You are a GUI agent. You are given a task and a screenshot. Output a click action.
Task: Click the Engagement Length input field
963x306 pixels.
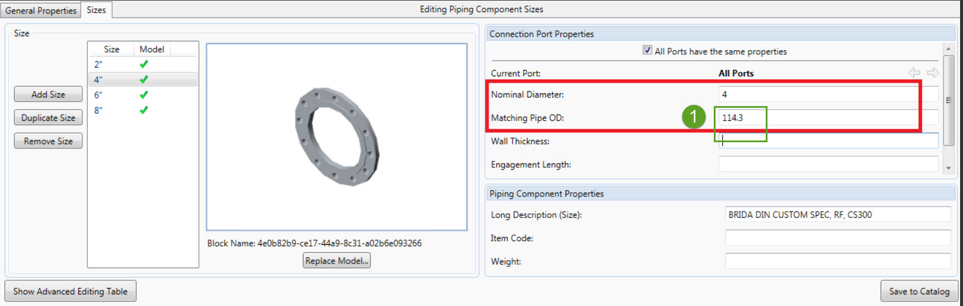828,164
